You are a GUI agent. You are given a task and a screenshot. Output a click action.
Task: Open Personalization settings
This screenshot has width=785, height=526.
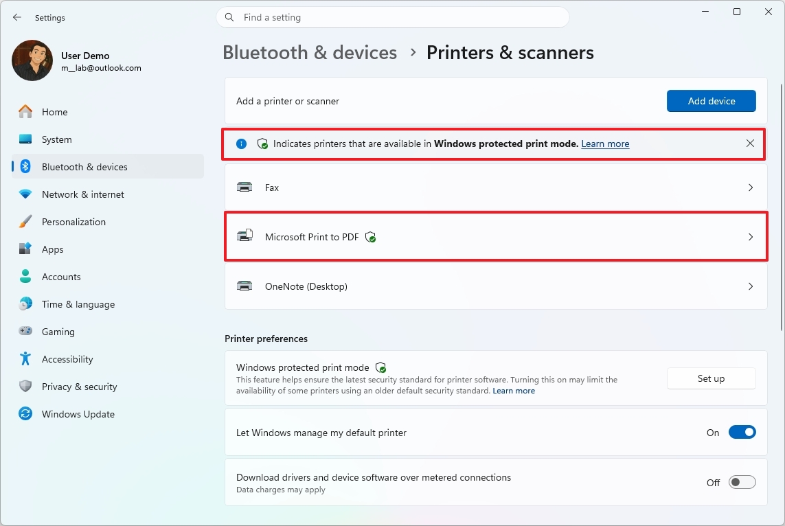click(x=73, y=221)
